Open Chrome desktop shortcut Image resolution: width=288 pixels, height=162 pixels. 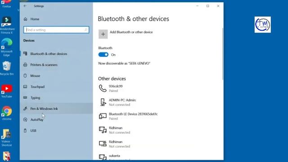[x=7, y=113]
